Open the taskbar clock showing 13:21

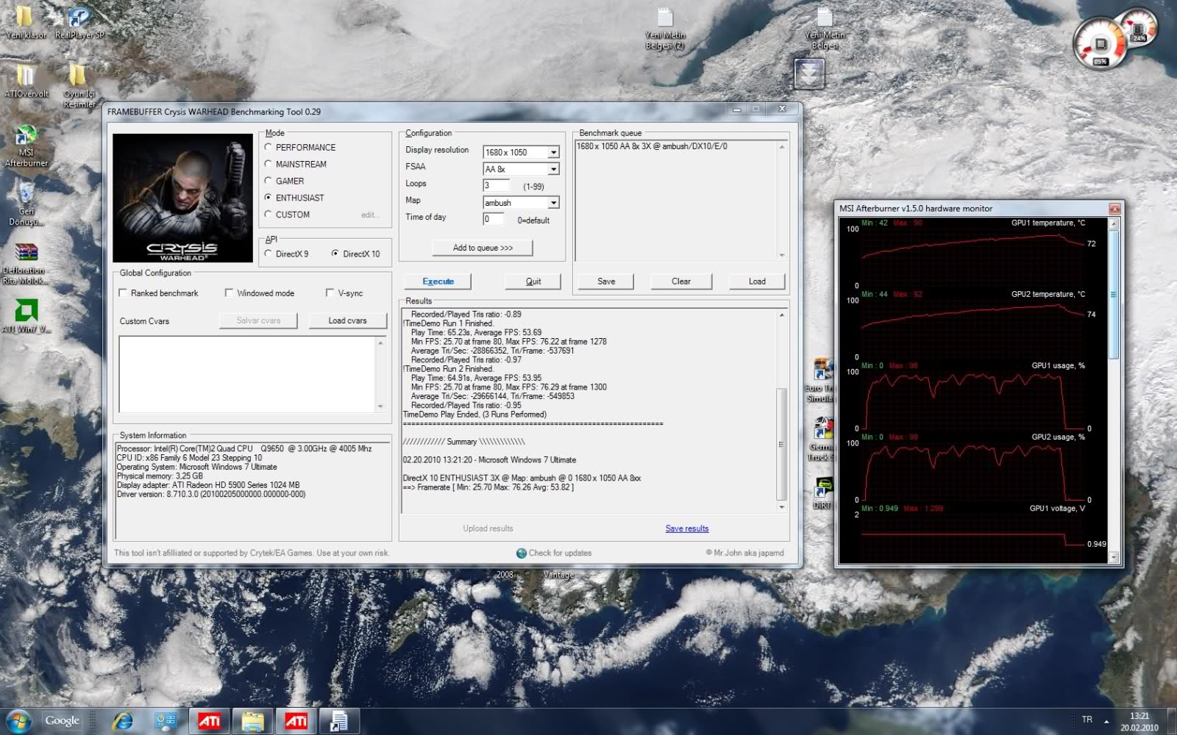pyautogui.click(x=1139, y=721)
